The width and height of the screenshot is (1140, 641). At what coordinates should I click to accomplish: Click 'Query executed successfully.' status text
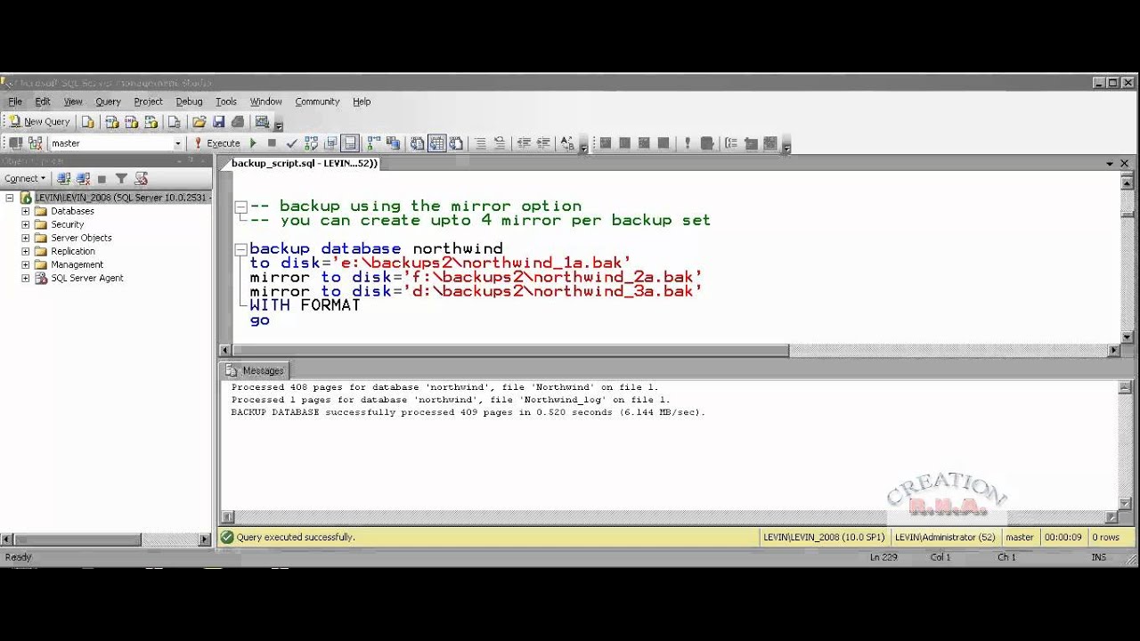click(296, 537)
